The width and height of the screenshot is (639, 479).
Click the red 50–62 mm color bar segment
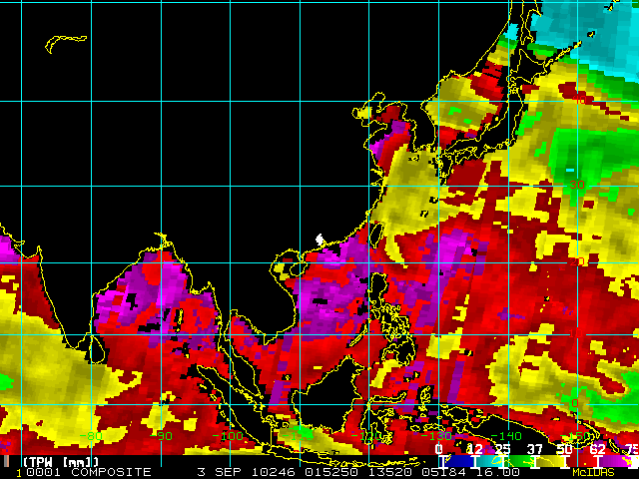point(581,461)
